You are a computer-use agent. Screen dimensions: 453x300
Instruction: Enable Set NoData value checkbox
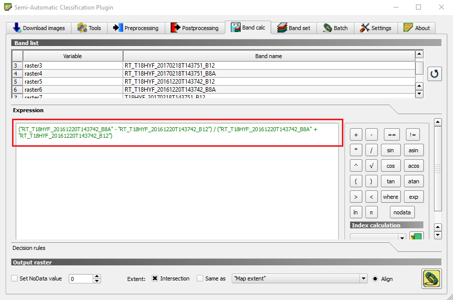click(15, 278)
